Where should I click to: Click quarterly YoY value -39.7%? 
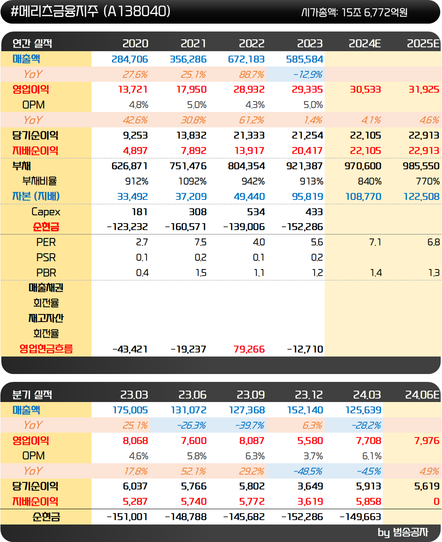pos(250,425)
